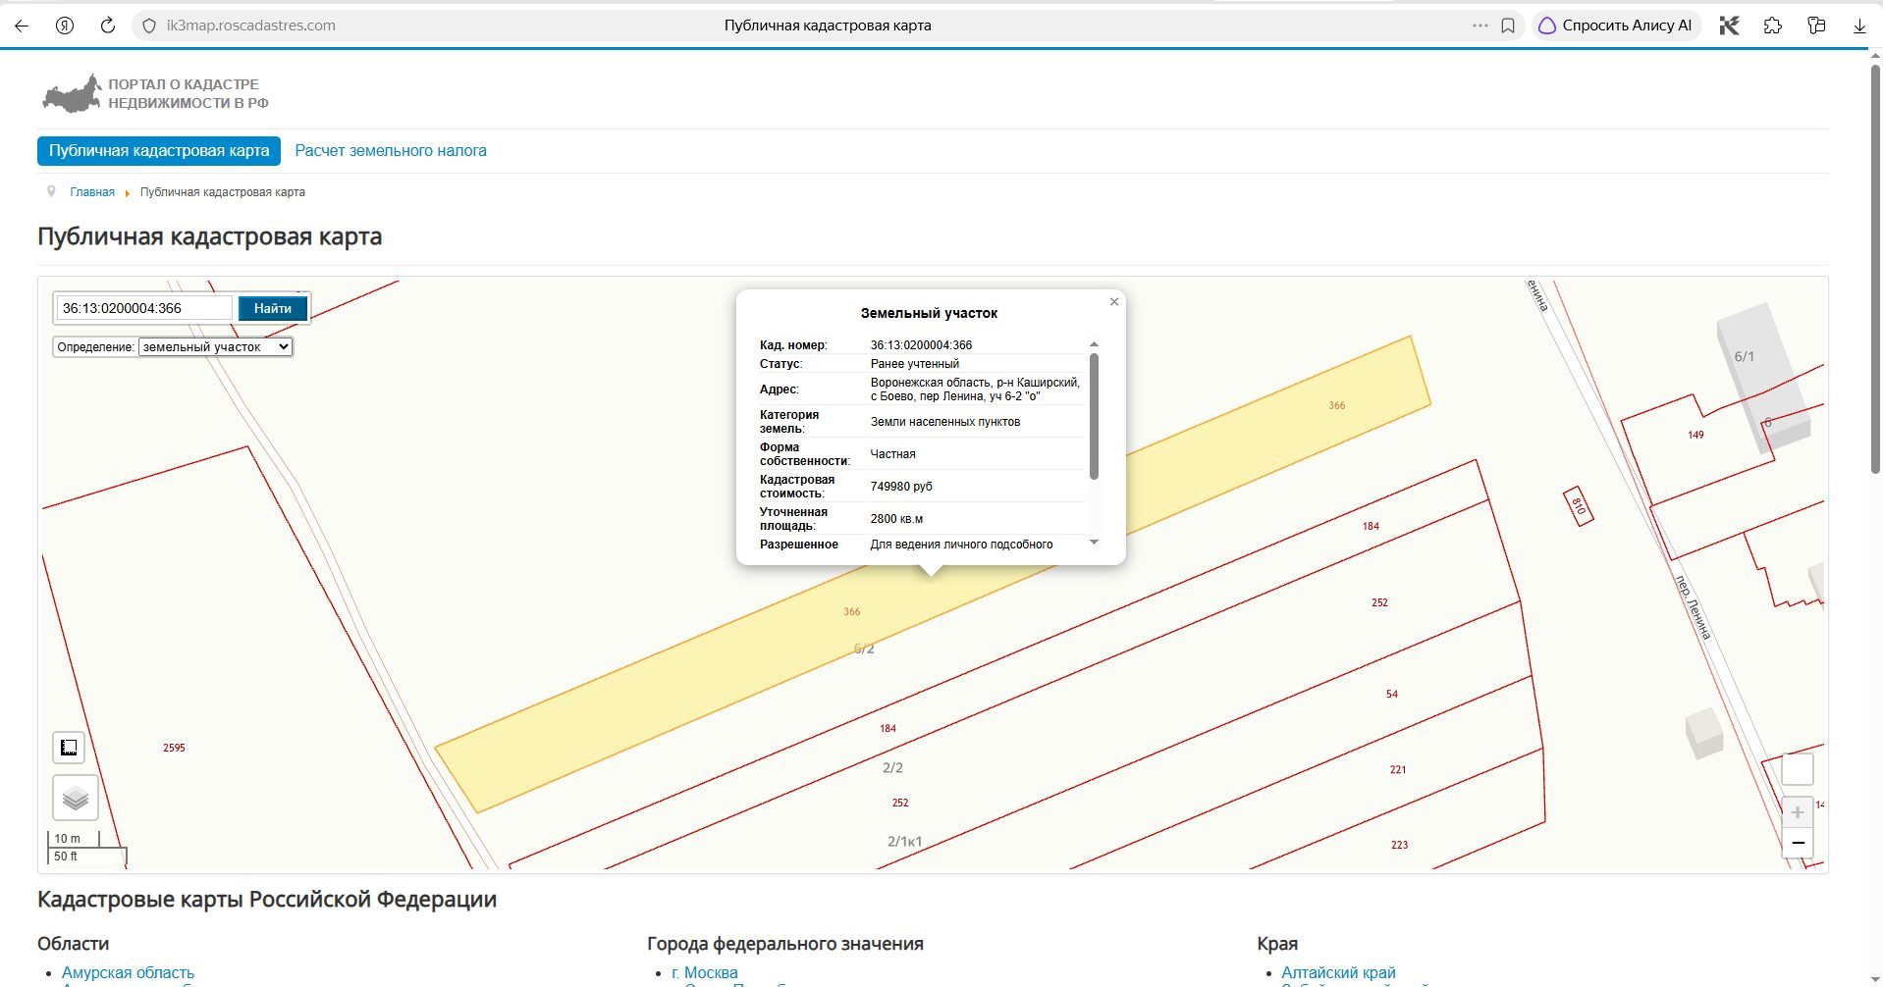
Task: Click parcel label 54 on map
Action: (1392, 694)
